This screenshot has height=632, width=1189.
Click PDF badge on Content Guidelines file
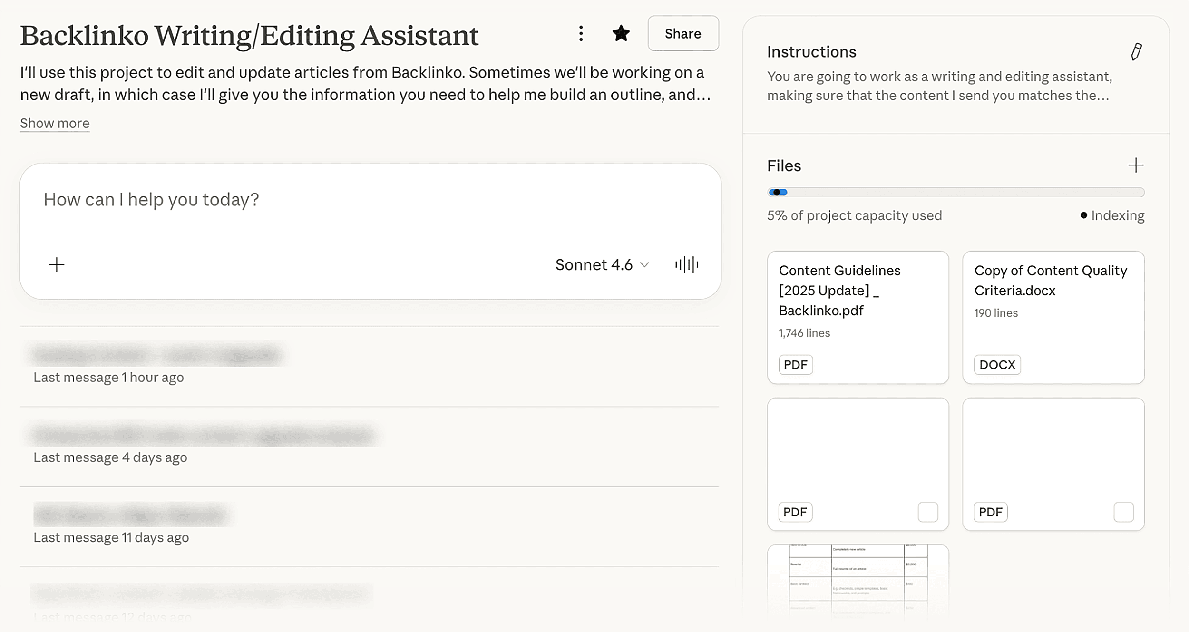[x=795, y=365]
